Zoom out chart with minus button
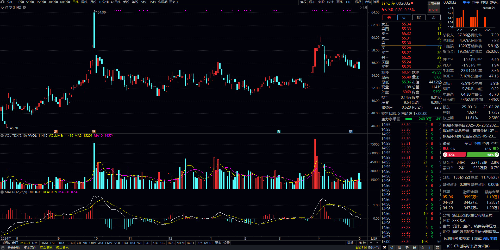The width and height of the screenshot is (500, 250). point(377,243)
